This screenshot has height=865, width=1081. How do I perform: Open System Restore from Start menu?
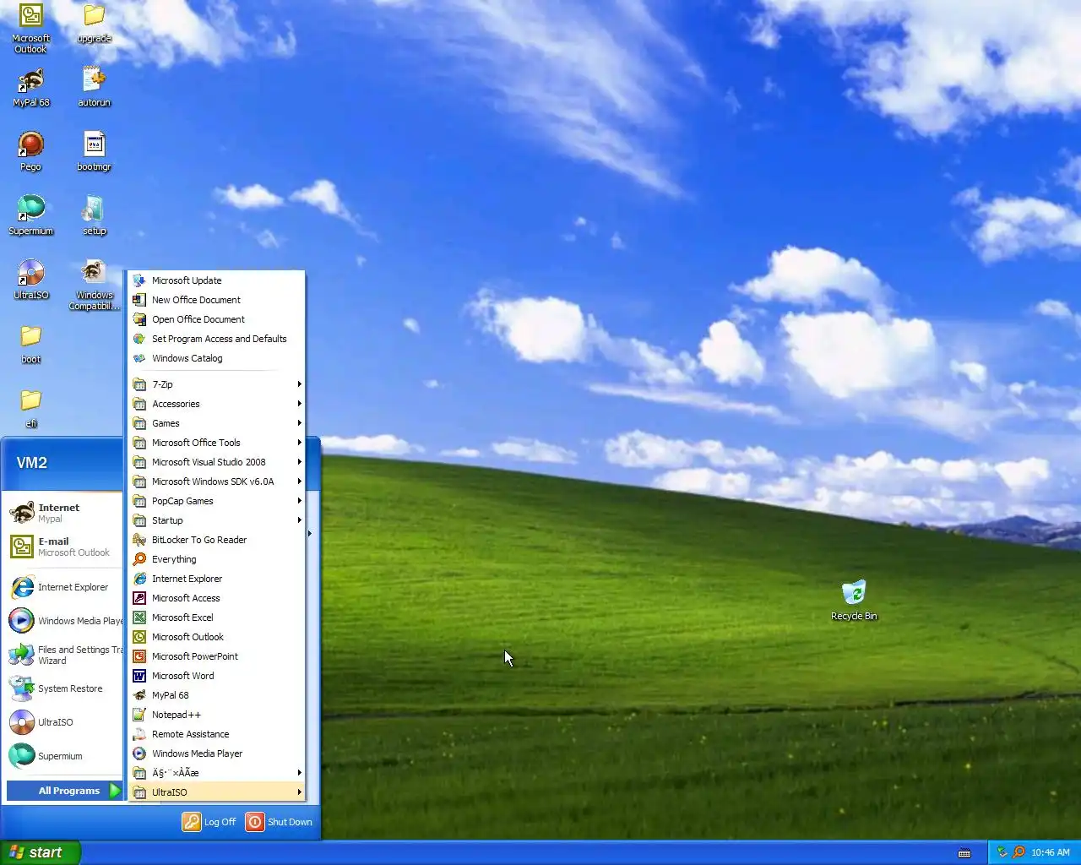[x=63, y=688]
